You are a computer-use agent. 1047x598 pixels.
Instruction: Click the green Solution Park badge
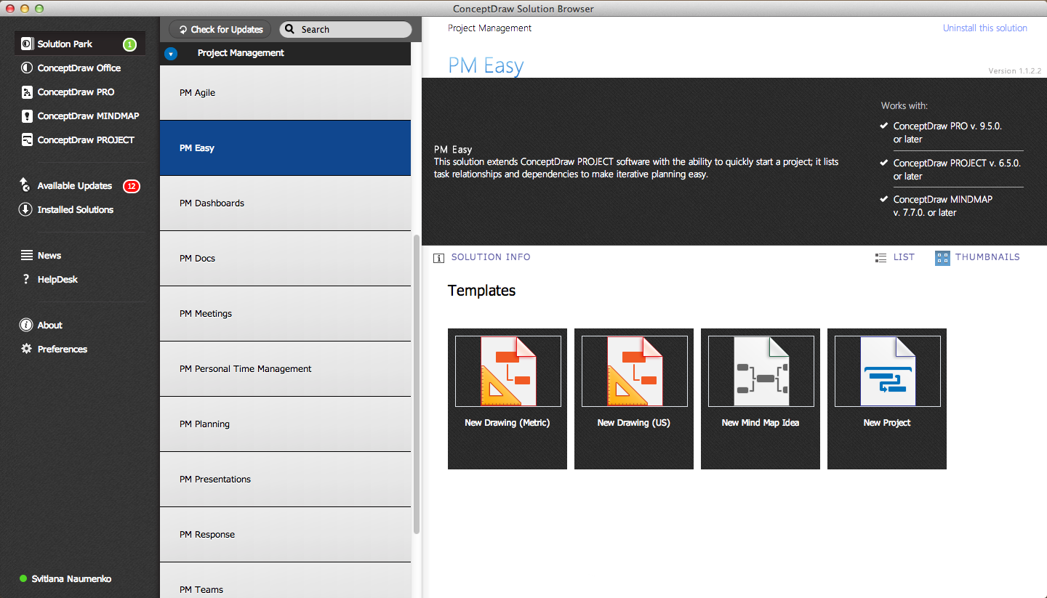[129, 44]
